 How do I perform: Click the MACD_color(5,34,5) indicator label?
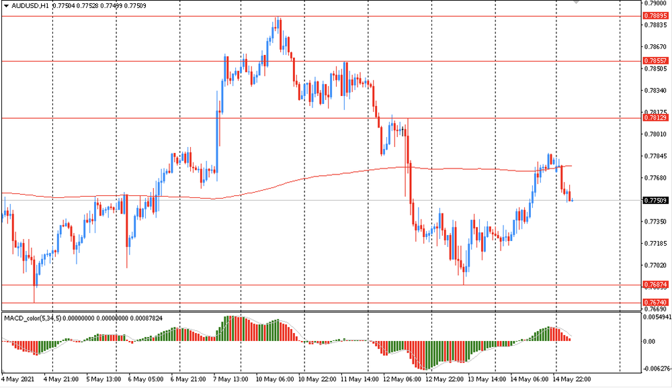pos(32,318)
